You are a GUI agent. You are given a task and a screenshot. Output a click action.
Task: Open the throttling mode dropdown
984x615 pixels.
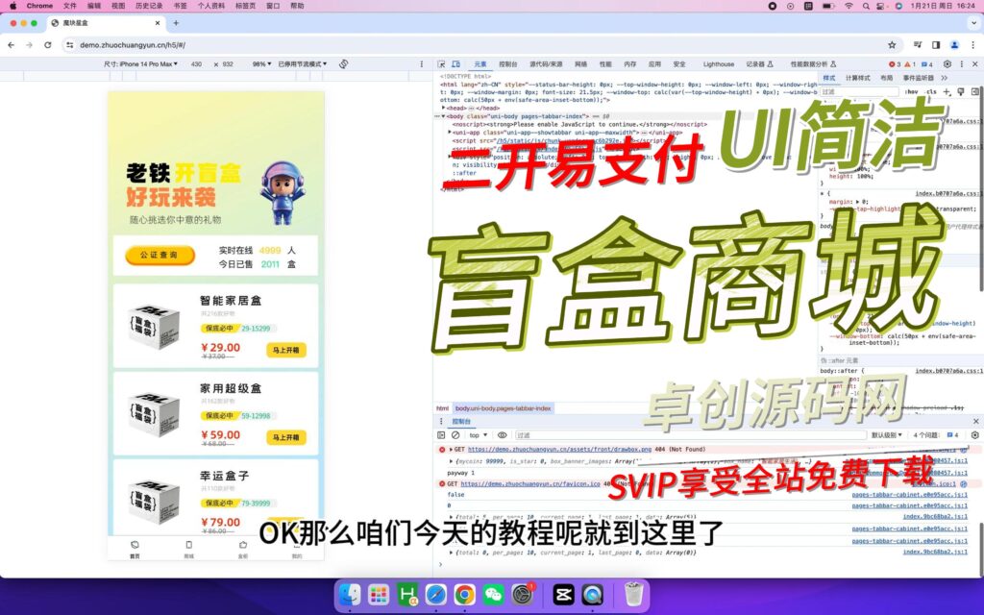(303, 64)
